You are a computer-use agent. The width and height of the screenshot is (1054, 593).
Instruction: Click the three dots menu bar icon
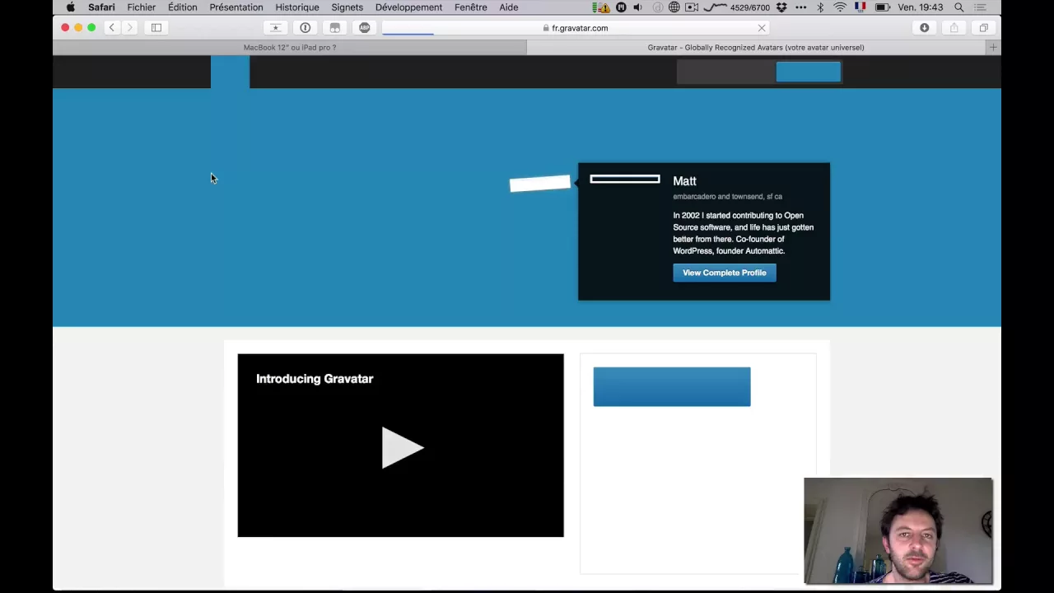click(x=800, y=7)
